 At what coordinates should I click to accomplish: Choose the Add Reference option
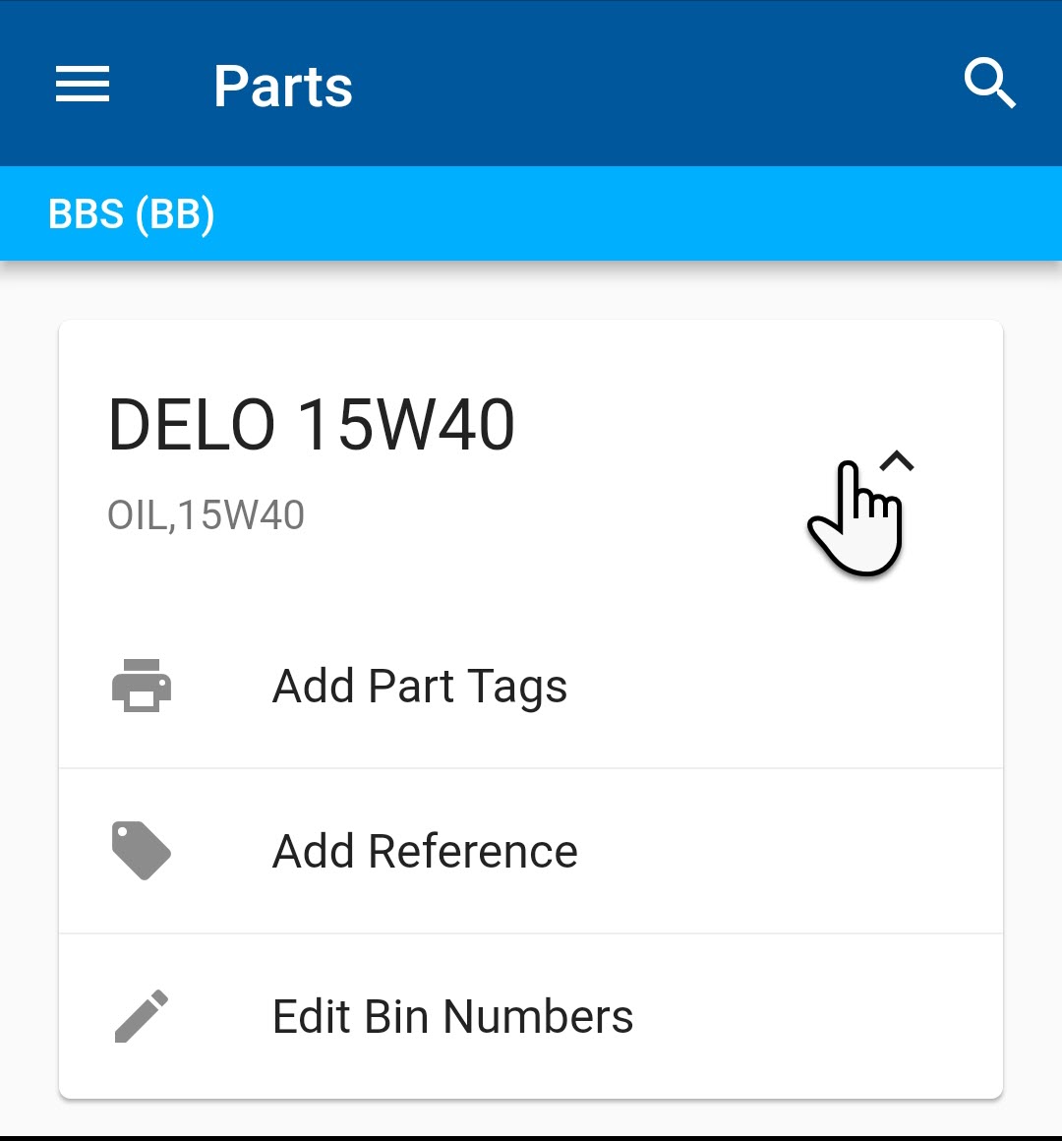425,852
